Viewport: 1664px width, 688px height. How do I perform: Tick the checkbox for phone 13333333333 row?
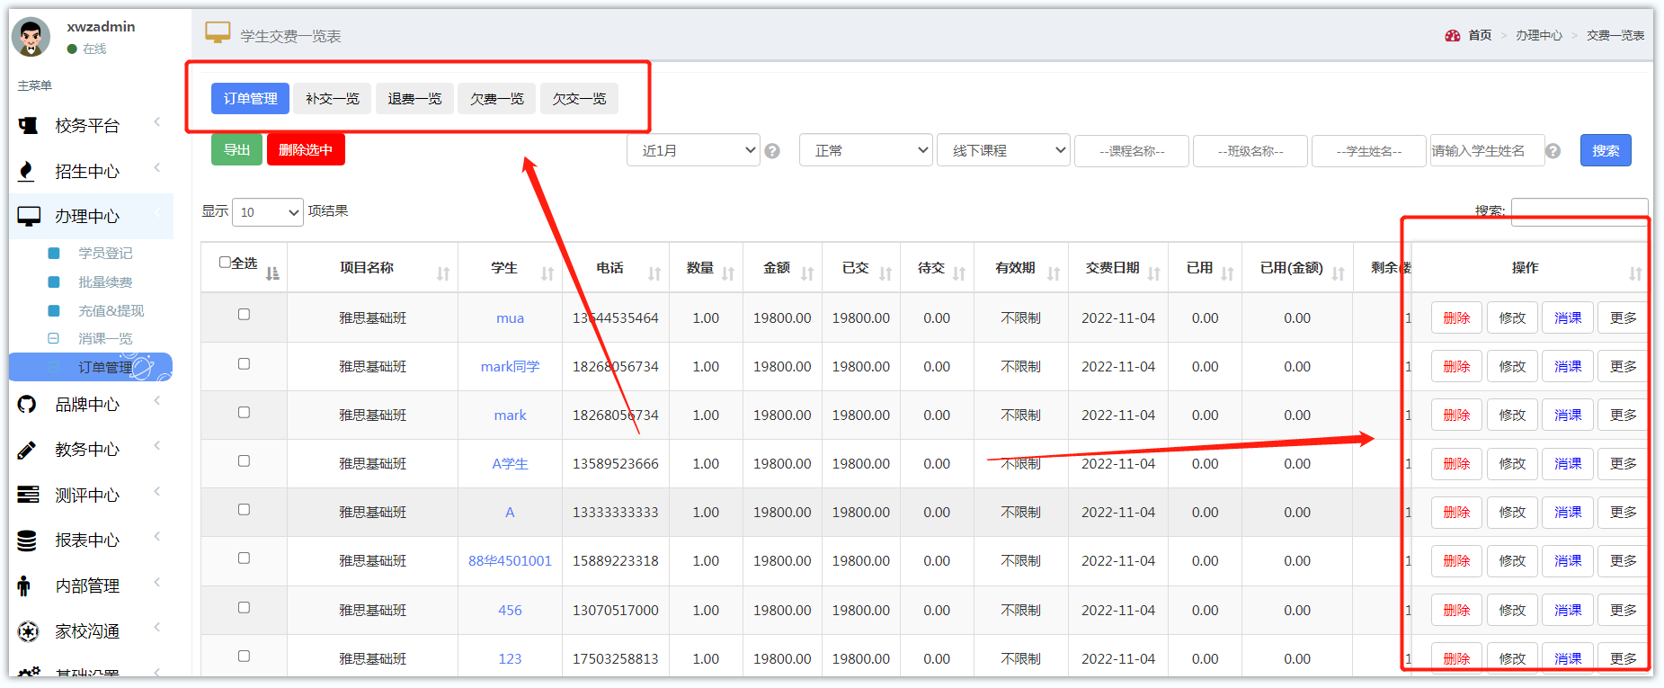click(x=244, y=509)
